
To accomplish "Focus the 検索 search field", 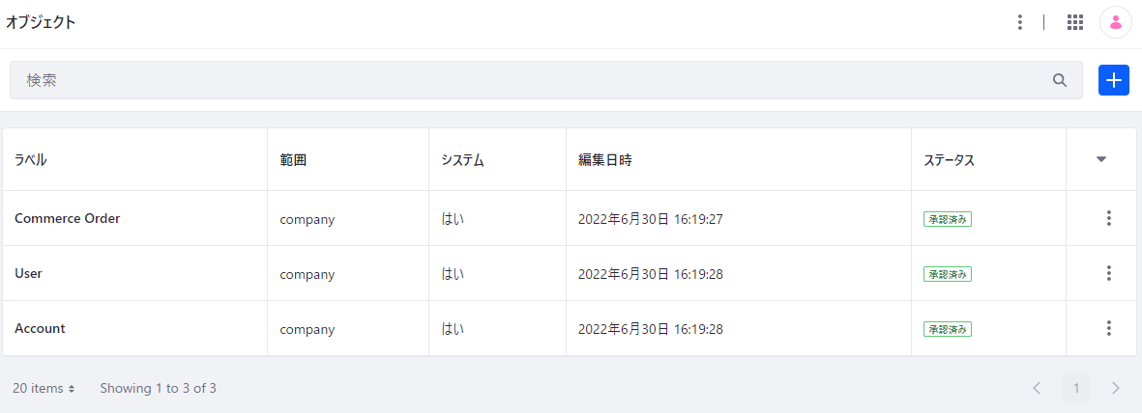I will point(546,80).
